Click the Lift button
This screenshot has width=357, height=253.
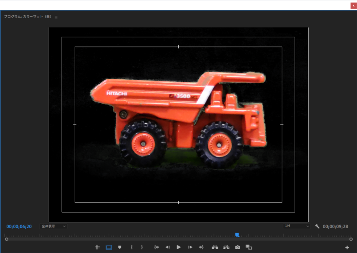click(x=215, y=247)
